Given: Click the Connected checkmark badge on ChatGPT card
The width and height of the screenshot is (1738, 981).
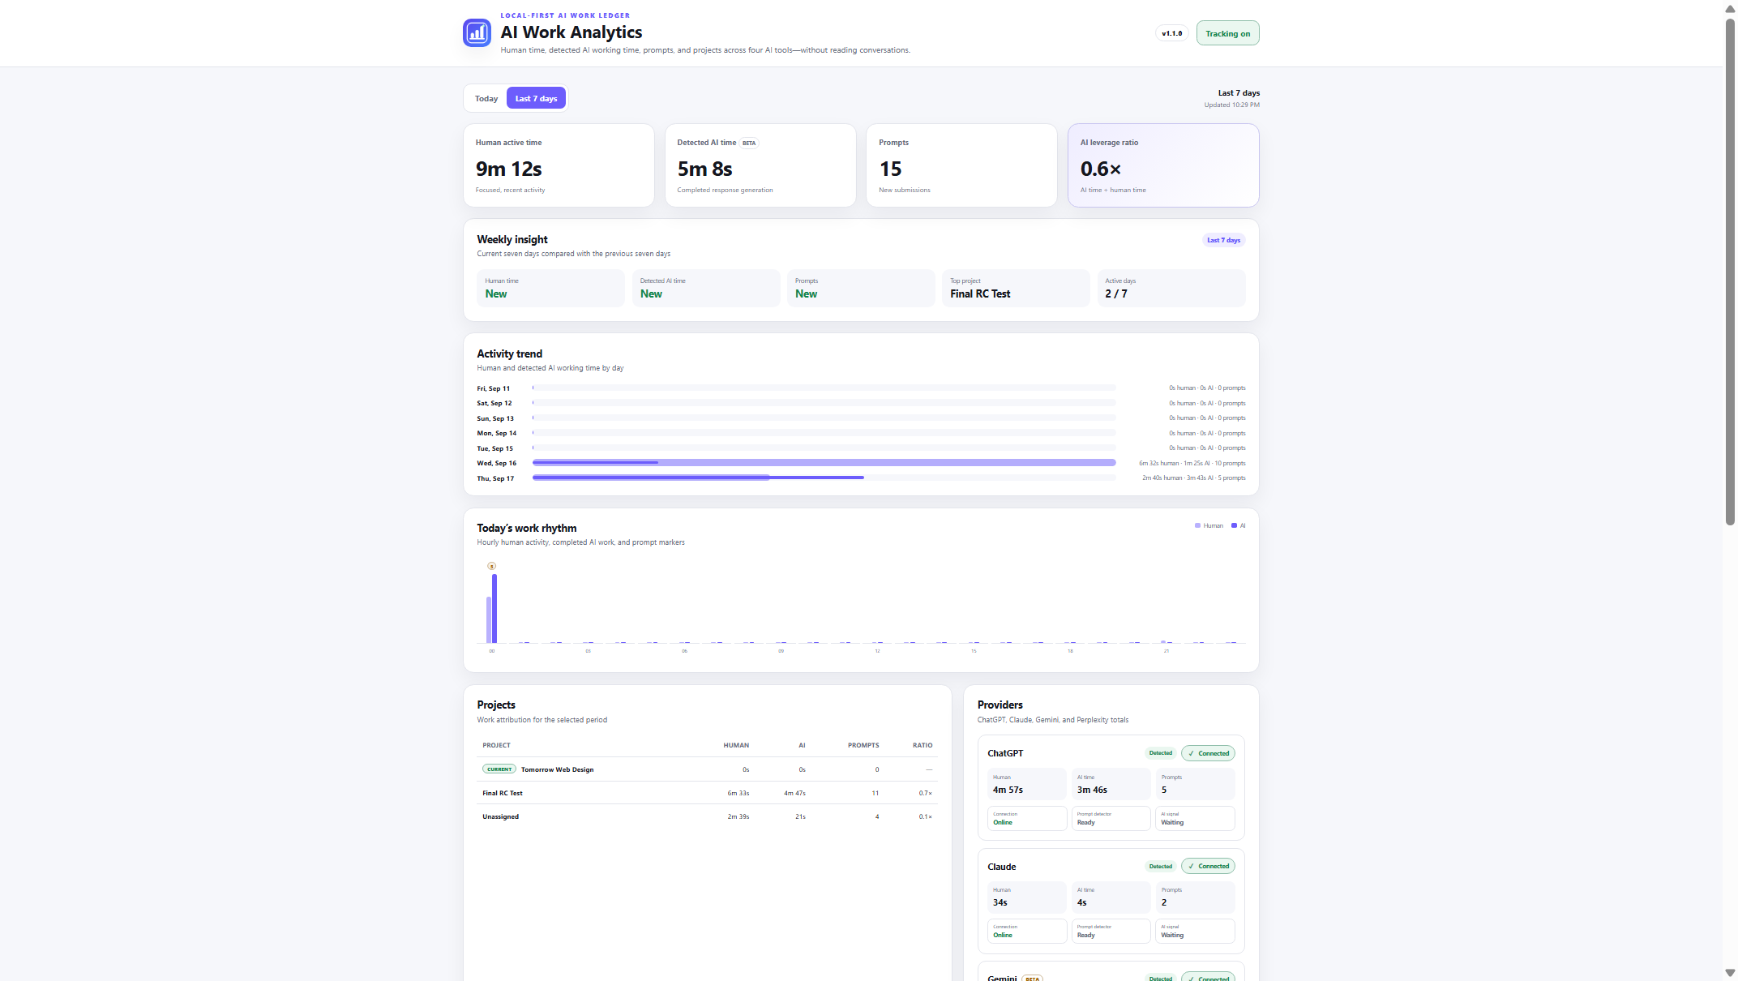Looking at the screenshot, I should point(1208,753).
